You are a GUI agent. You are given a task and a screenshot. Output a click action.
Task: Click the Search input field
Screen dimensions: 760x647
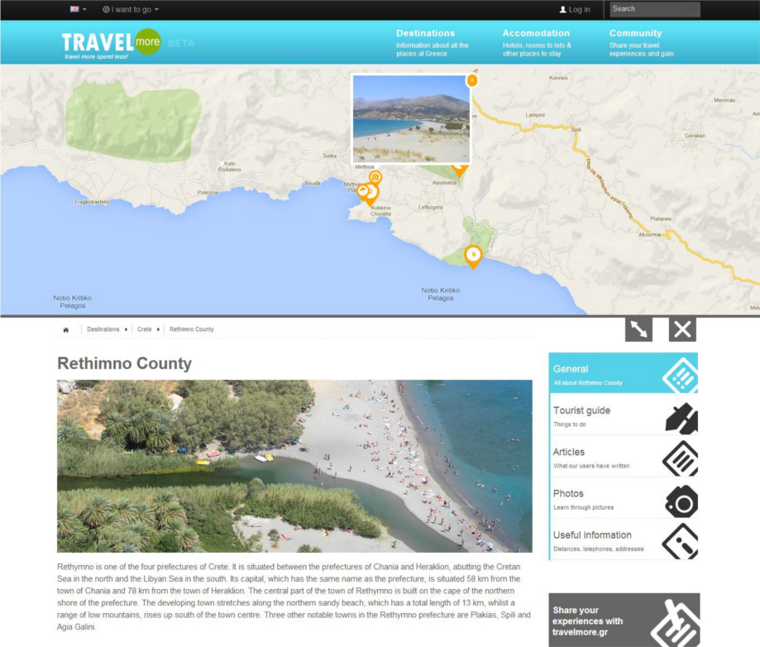point(655,9)
